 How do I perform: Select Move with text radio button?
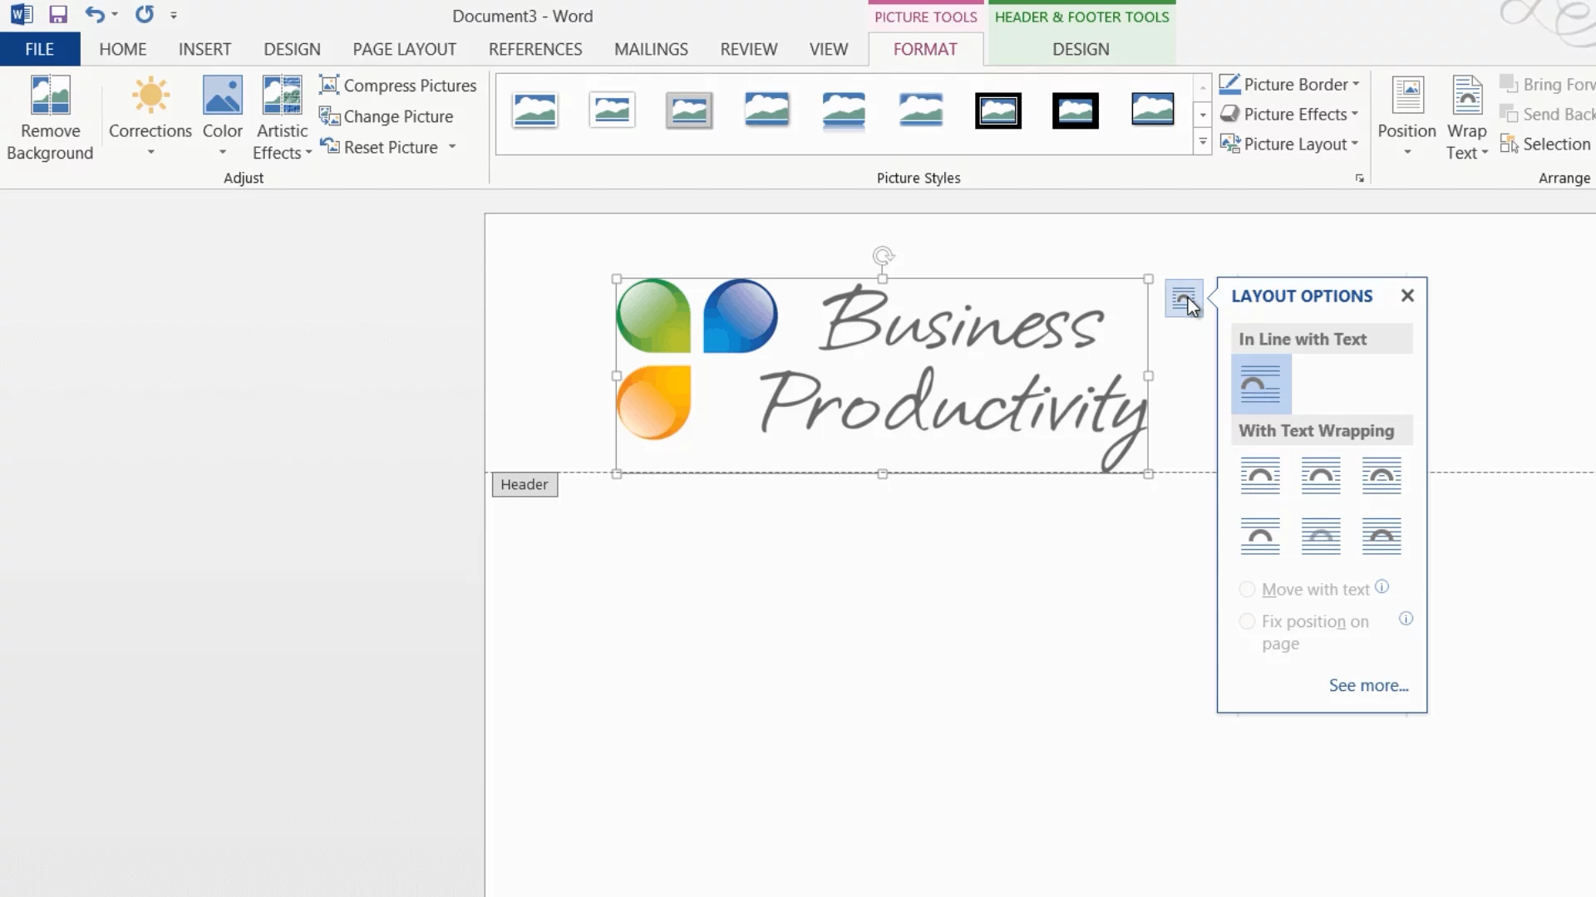[x=1247, y=590]
